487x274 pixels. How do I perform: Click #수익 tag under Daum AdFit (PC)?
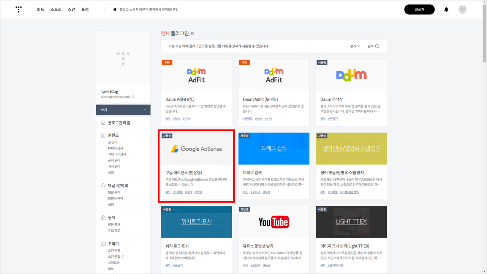coord(186,119)
